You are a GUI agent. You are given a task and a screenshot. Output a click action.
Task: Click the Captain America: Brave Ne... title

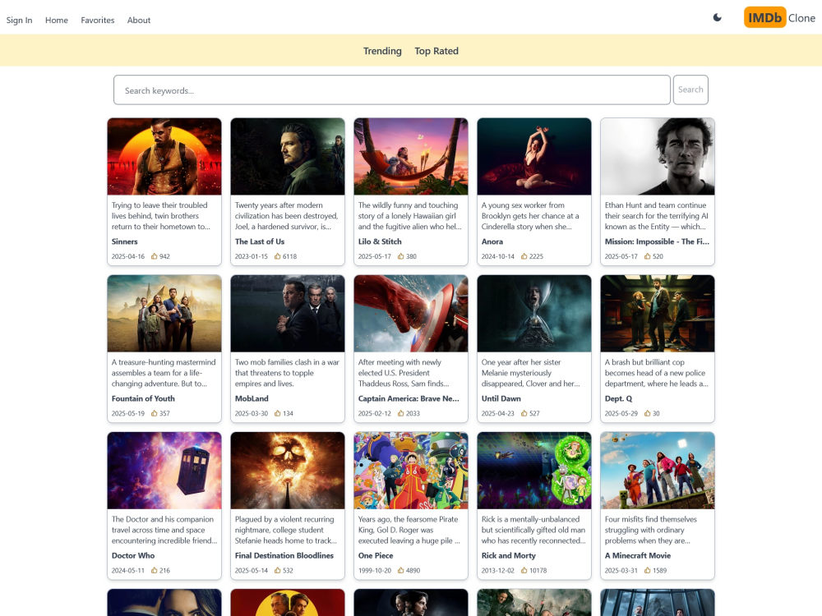[409, 398]
